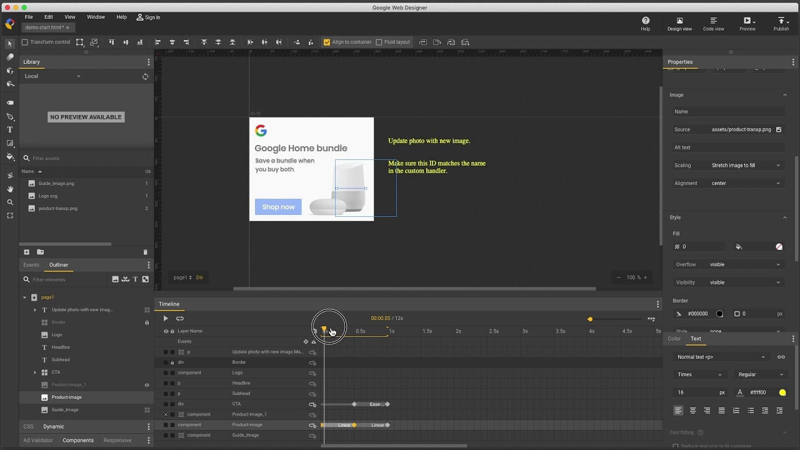Toggle visibility of Headline timeline layer

point(166,383)
